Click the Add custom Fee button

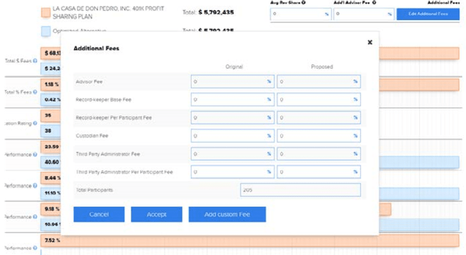click(227, 215)
